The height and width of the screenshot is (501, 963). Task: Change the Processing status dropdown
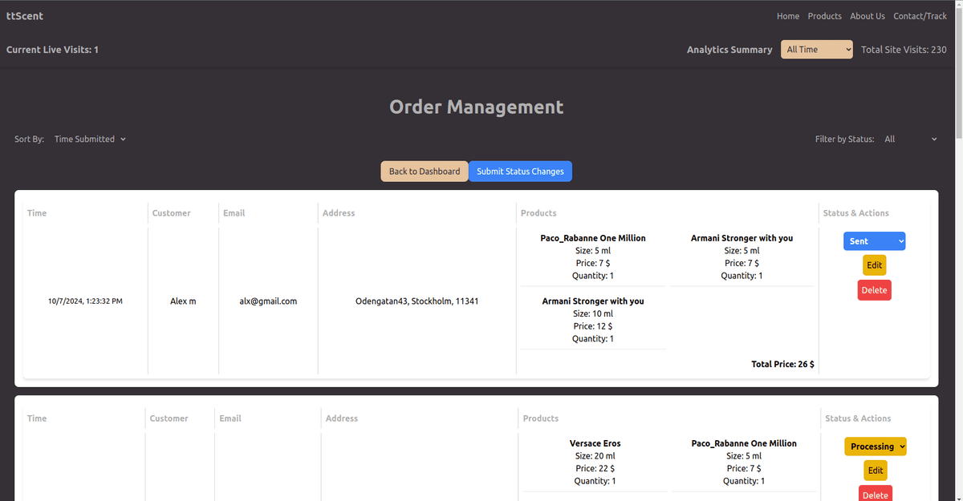(876, 446)
